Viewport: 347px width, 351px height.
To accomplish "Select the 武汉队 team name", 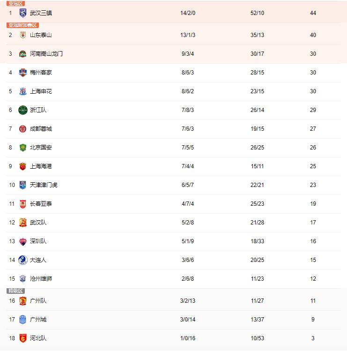I will point(38,223).
